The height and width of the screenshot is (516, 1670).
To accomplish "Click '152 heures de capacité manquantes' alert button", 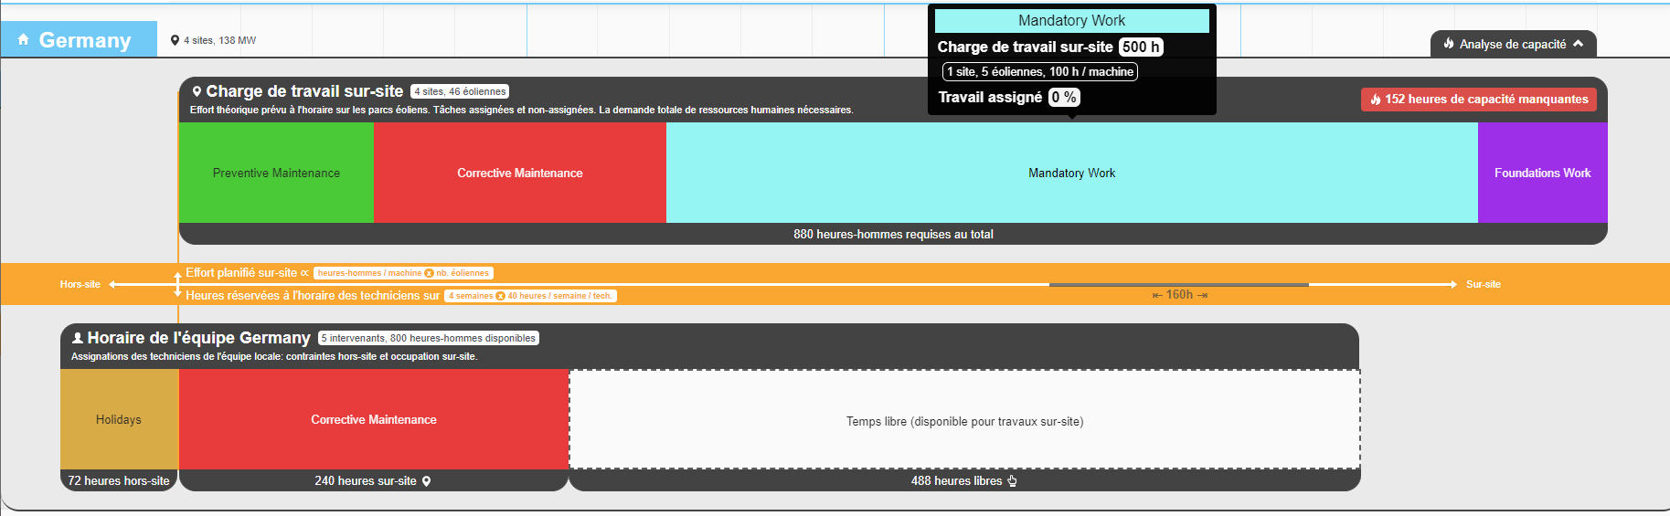I will 1478,100.
